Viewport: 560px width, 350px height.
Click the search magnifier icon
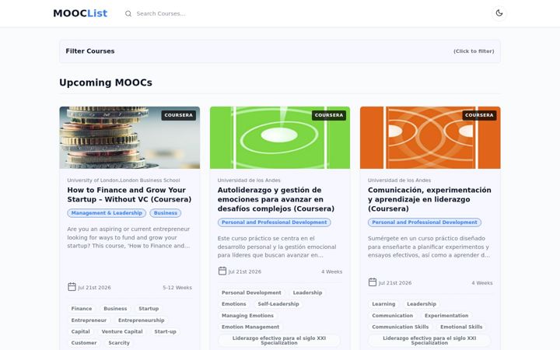click(128, 13)
